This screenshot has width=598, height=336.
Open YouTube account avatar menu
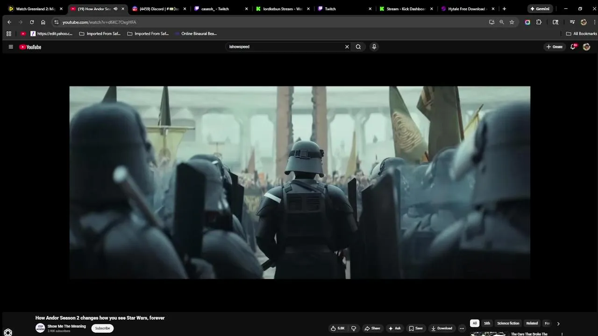click(x=586, y=47)
